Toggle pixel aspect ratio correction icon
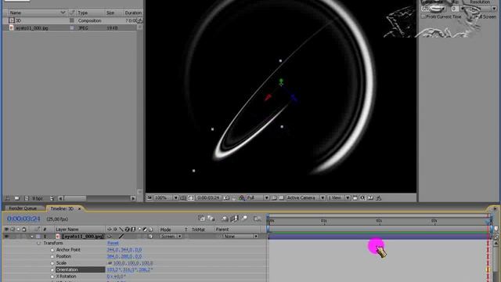Image resolution: width=501 pixels, height=282 pixels. pos(355,198)
